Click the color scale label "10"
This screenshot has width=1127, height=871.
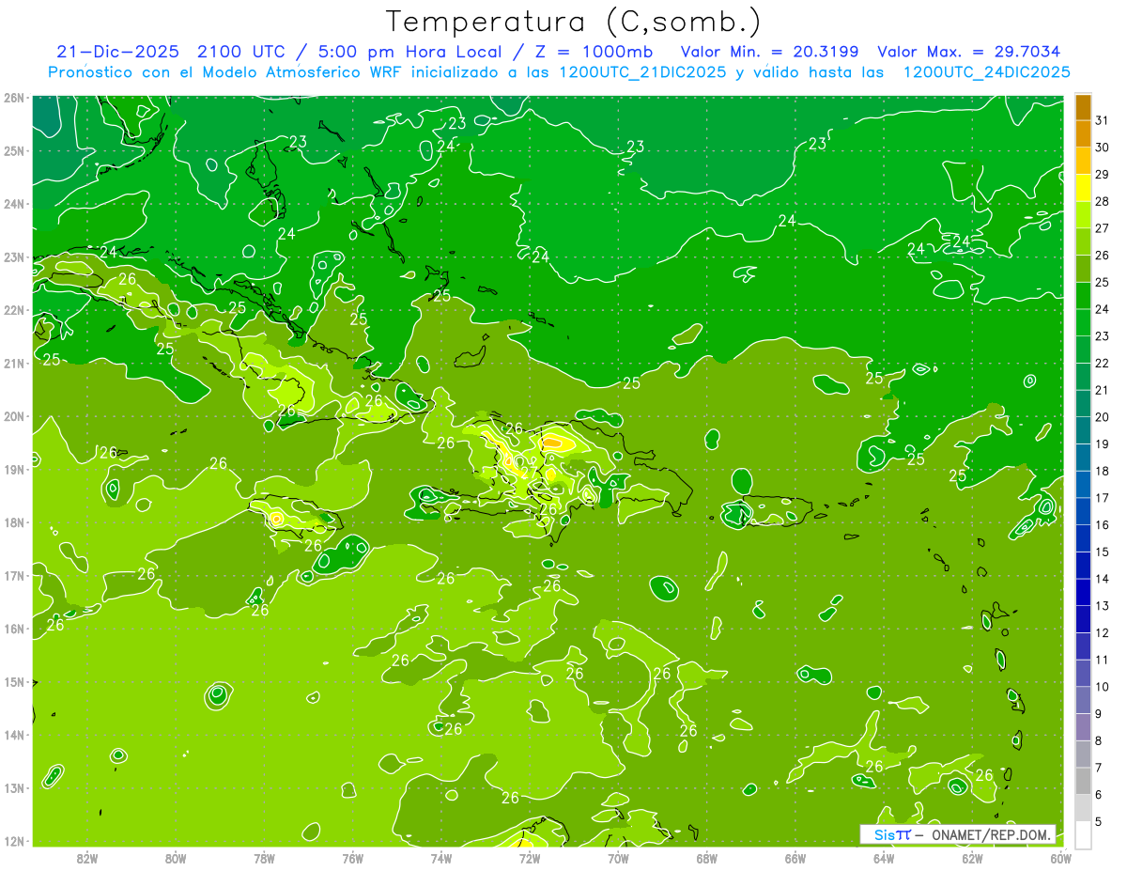[1103, 687]
